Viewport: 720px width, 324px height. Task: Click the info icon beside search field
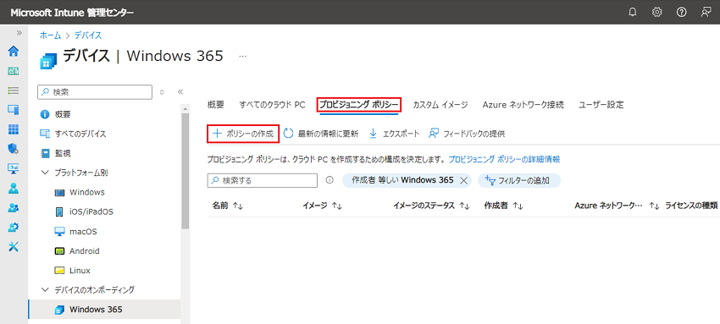click(330, 180)
